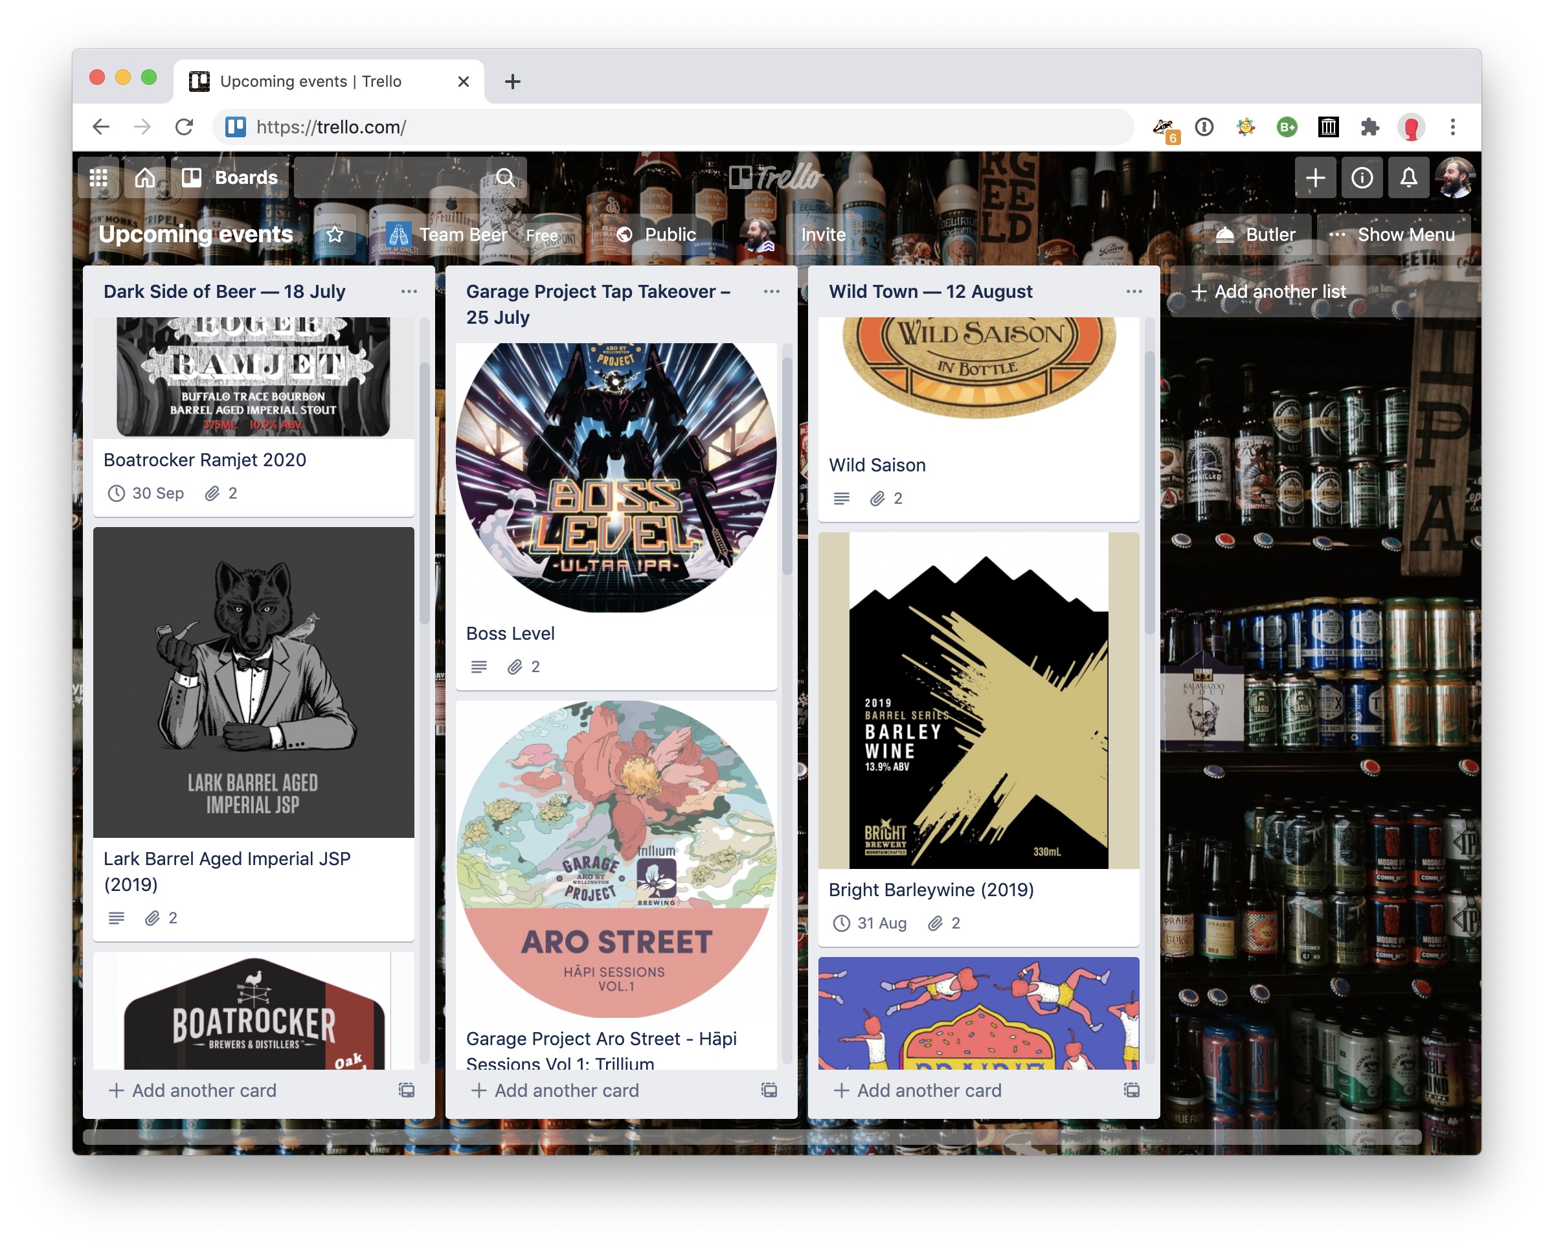1554x1251 pixels.
Task: Open Garage Project Tap Takeover list menu
Action: tap(771, 291)
